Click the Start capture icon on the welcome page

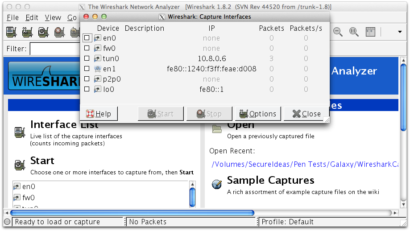[x=20, y=165]
